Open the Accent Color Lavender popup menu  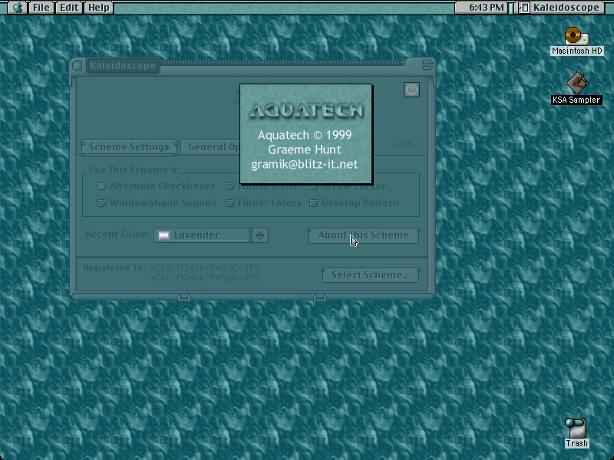210,235
